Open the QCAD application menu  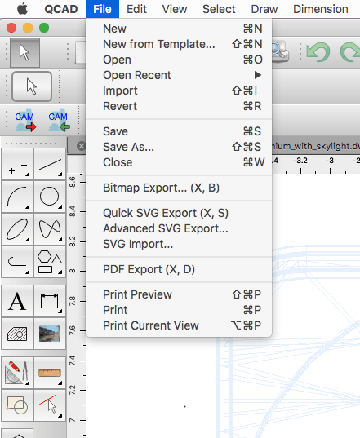click(61, 9)
